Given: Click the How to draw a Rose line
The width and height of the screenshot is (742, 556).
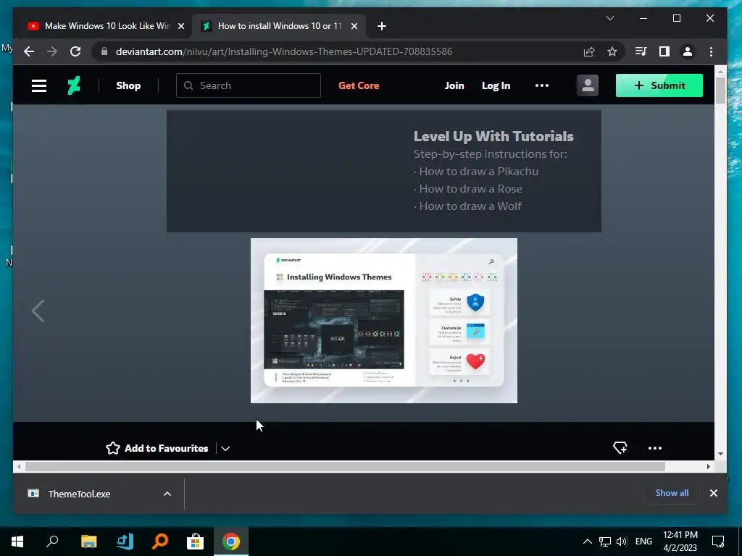Looking at the screenshot, I should click(468, 189).
